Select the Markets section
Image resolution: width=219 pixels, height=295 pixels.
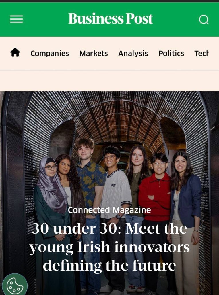94,53
